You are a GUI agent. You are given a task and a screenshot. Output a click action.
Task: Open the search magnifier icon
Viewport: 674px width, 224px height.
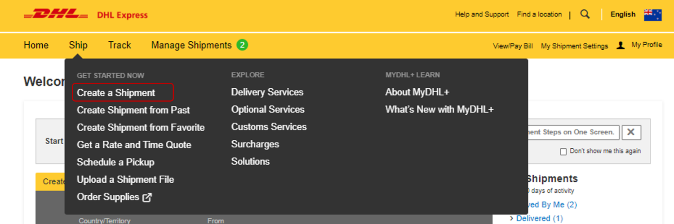point(585,14)
